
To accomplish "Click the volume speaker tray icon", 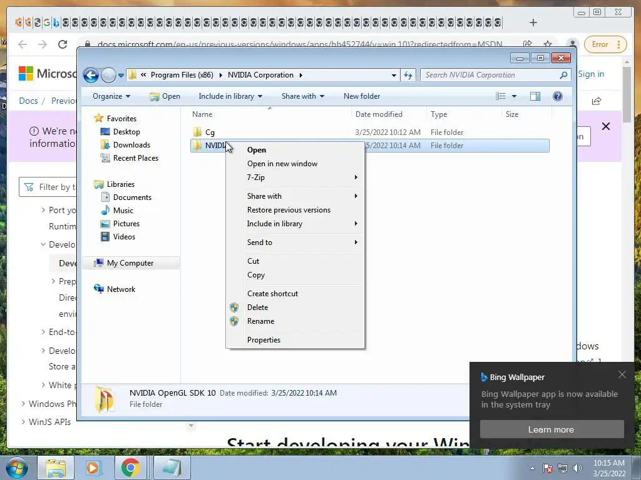I will [x=578, y=468].
